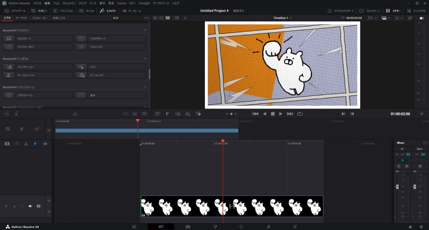Image resolution: width=429 pixels, height=230 pixels.
Task: Click the color wheel bypass icon in viewer
Action: coord(410,18)
